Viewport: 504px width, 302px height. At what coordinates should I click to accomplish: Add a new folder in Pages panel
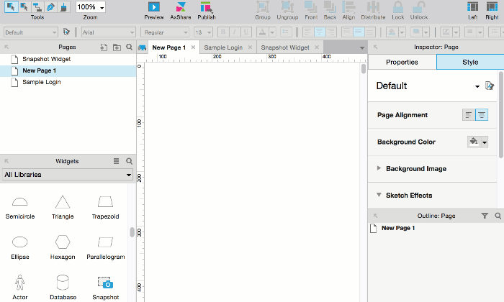[117, 47]
